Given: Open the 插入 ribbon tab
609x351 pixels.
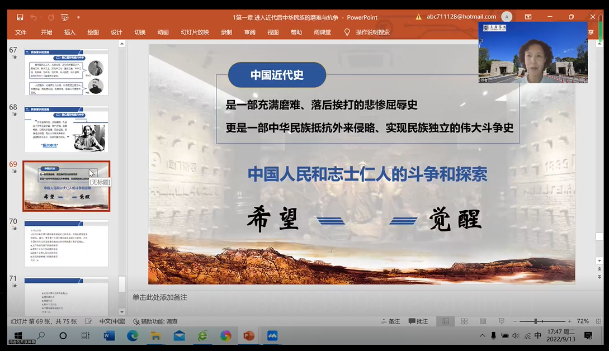Looking at the screenshot, I should [70, 32].
